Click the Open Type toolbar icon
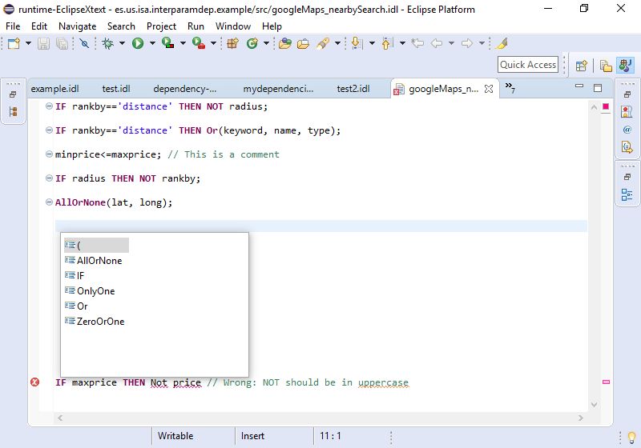This screenshot has height=448, width=641. 285,43
